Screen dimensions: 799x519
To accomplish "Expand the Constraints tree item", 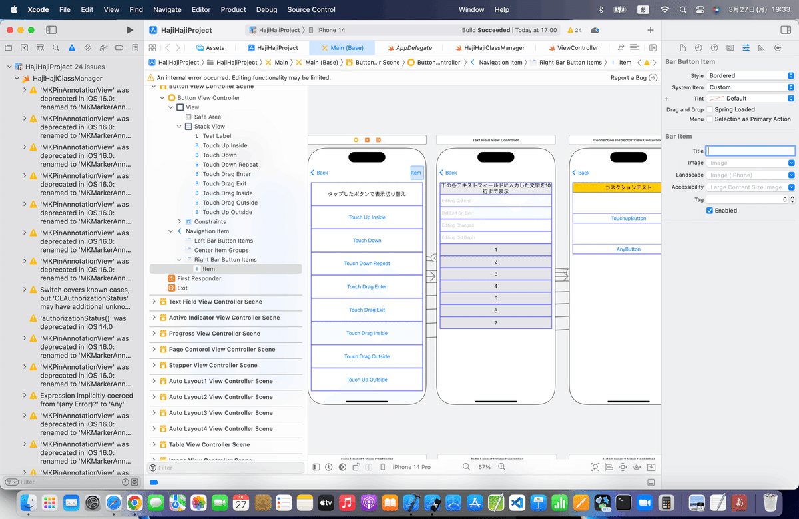I will coord(180,221).
